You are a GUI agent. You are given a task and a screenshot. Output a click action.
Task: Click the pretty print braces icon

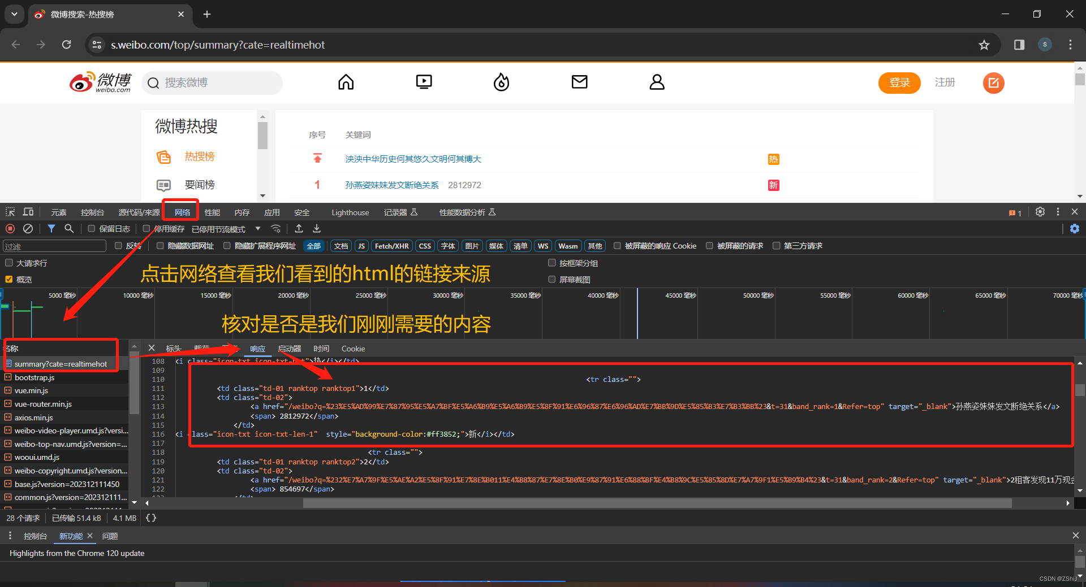click(x=151, y=518)
